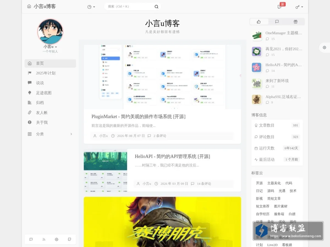Select the comments bubble tab

coord(277,22)
